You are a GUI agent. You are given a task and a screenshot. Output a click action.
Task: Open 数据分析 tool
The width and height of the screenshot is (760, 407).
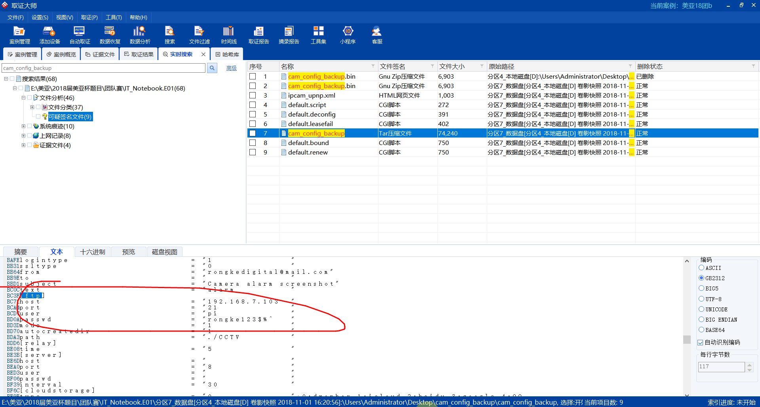pyautogui.click(x=140, y=35)
